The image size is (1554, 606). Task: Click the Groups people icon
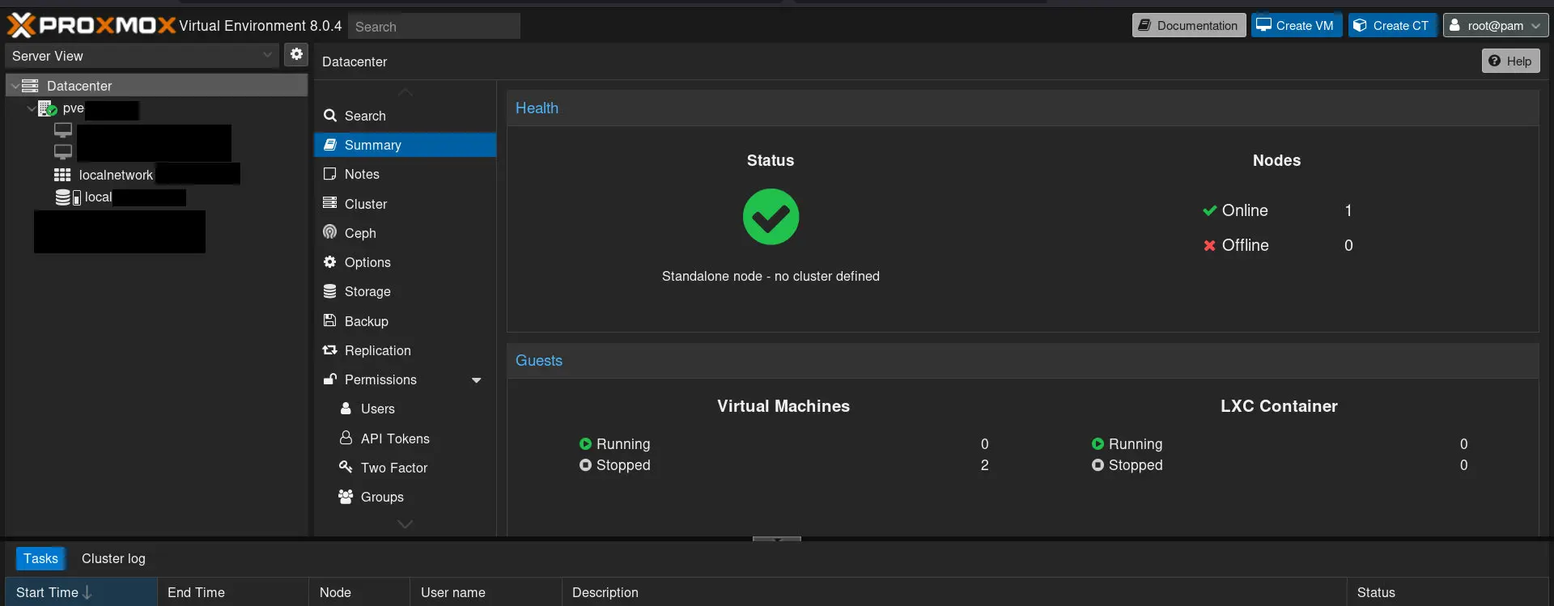tap(346, 496)
